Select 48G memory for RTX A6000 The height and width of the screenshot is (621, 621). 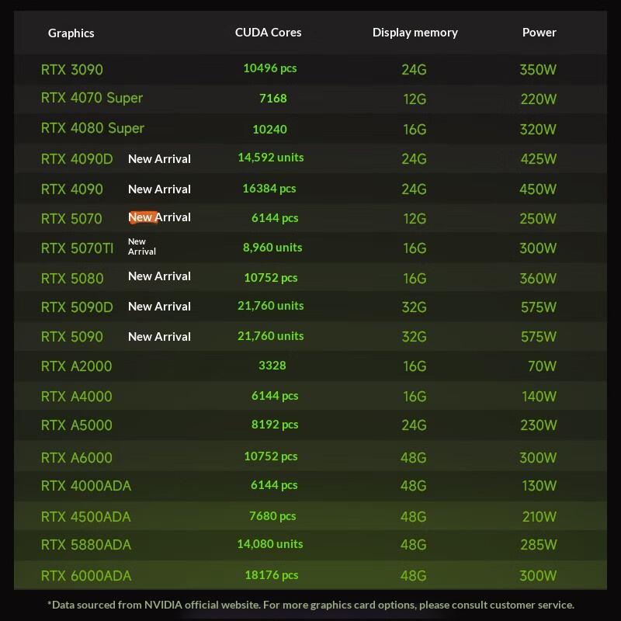(x=414, y=458)
